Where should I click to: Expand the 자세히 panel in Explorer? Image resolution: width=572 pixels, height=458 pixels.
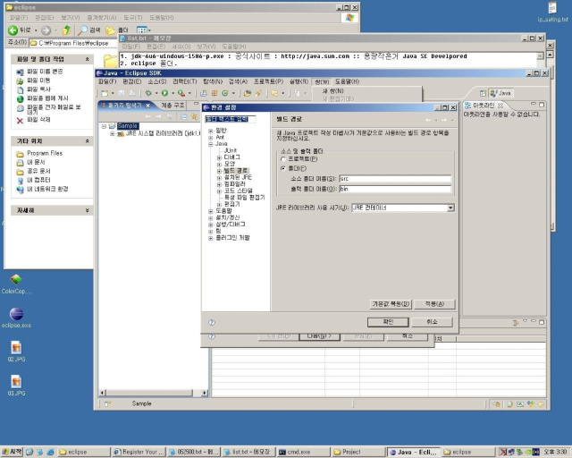point(88,210)
